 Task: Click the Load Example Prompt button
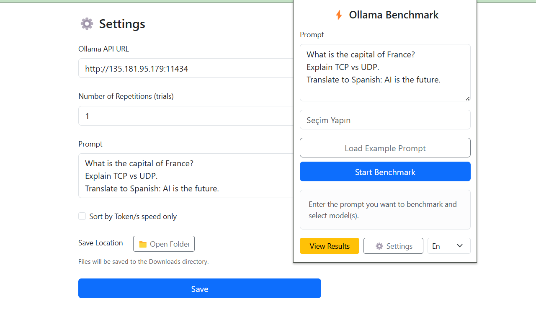click(x=385, y=148)
